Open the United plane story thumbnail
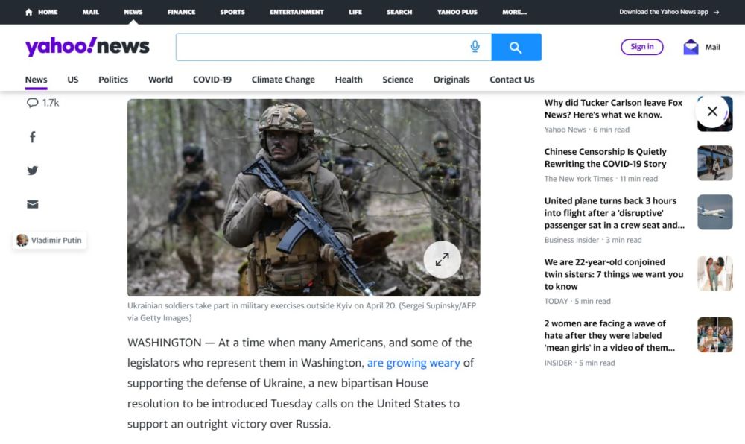This screenshot has height=444, width=745. point(714,212)
